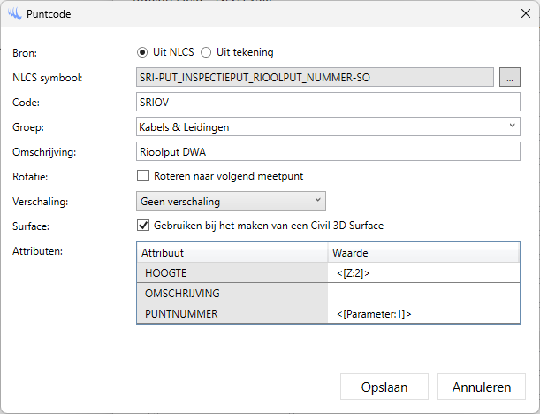Click the Annuleren button
The width and height of the screenshot is (540, 414).
[482, 387]
